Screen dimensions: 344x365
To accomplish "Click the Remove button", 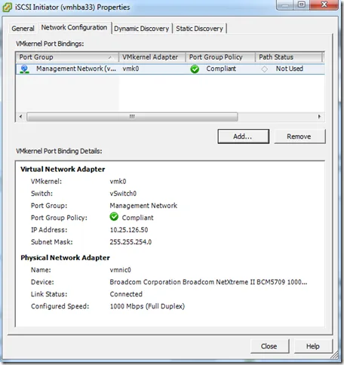I will click(x=299, y=136).
